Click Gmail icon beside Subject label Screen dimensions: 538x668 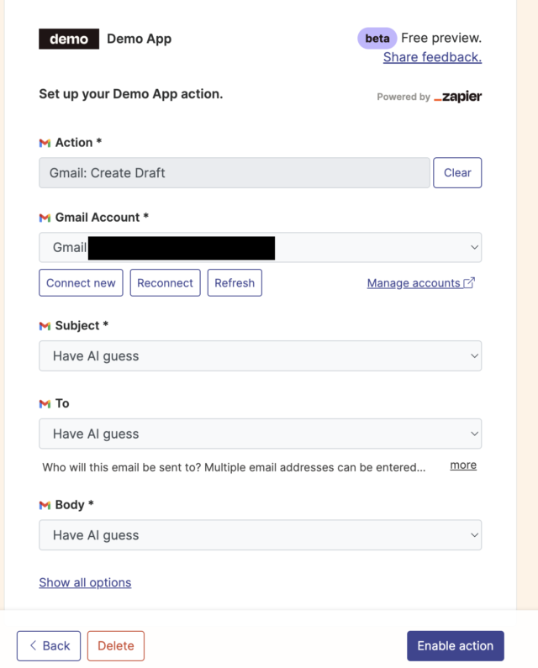click(x=45, y=326)
